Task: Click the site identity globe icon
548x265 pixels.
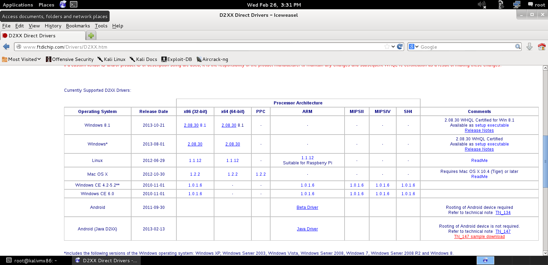Action: 19,47
